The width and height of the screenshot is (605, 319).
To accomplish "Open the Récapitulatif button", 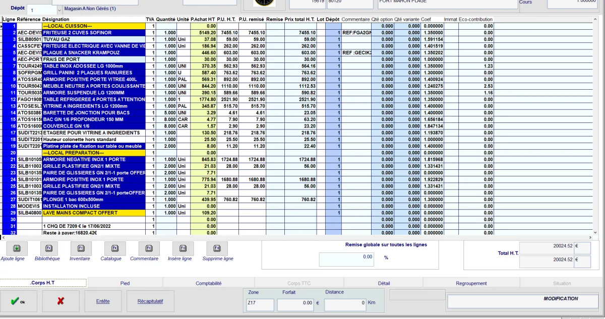I will [150, 301].
